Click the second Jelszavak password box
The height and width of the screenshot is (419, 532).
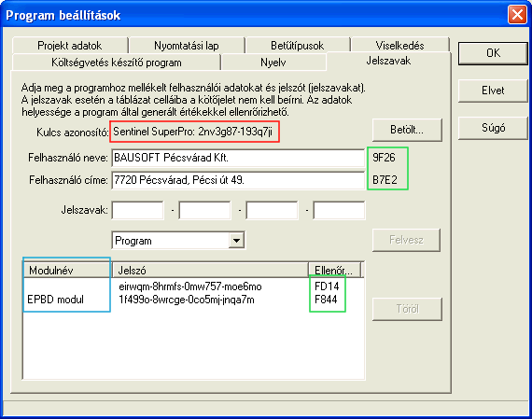[x=204, y=210]
